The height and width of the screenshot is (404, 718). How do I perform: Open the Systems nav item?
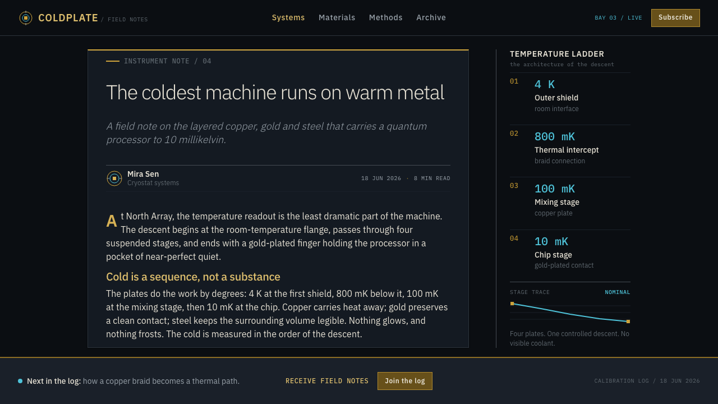(x=288, y=17)
